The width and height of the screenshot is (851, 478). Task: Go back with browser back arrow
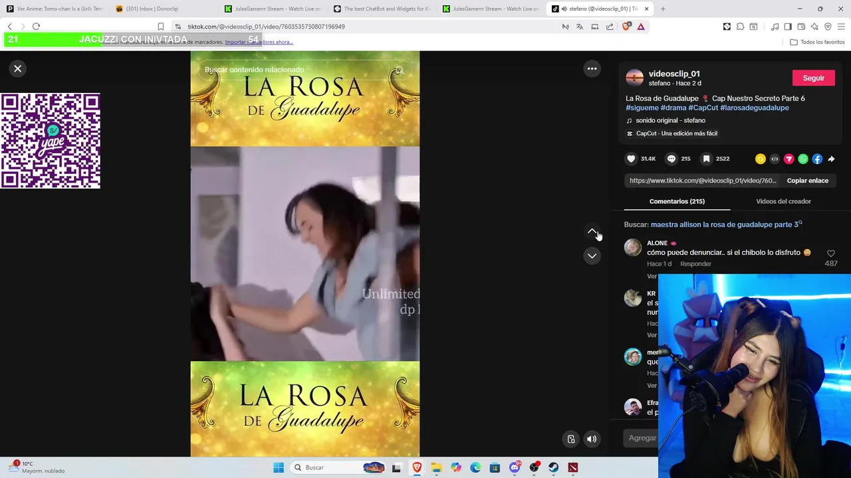coord(9,27)
